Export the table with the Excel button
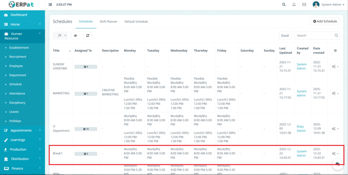 [285, 36]
